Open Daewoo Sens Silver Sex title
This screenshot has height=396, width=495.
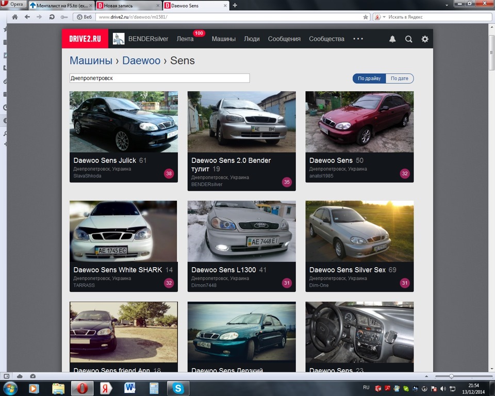(347, 270)
